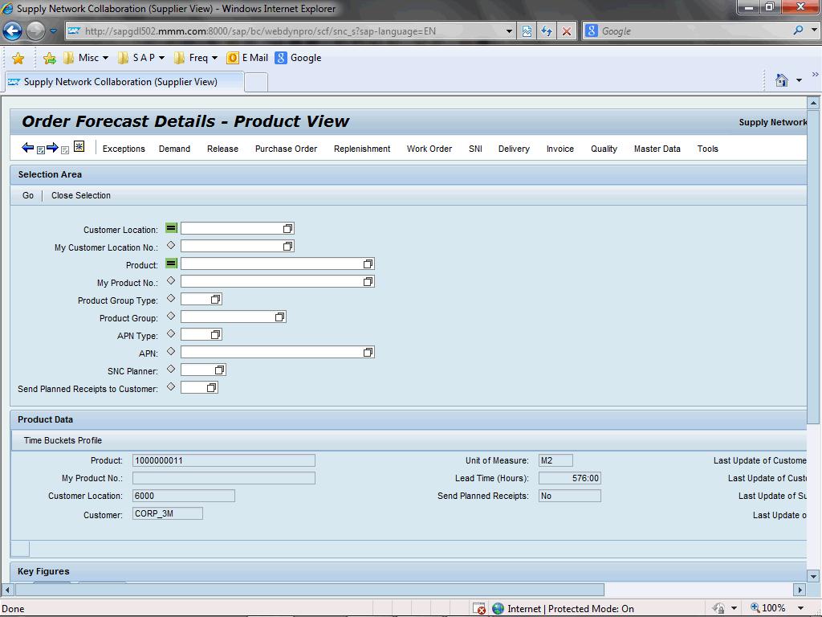This screenshot has width=822, height=617.
Task: Open the back history list icon
Action: coord(40,150)
